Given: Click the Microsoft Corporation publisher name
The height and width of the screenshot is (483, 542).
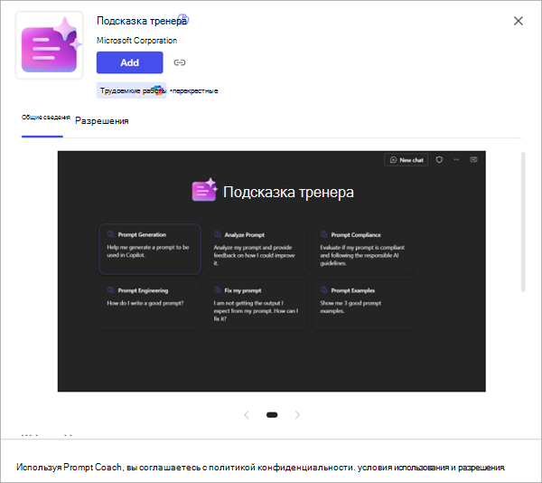Looking at the screenshot, I should 136,41.
